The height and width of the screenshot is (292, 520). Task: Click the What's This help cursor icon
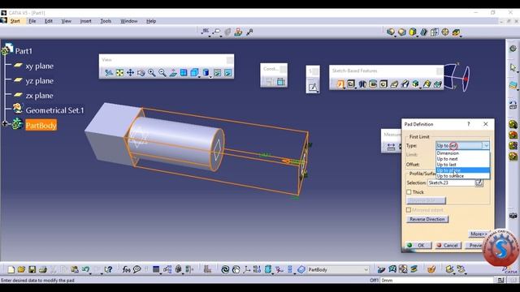coord(108,269)
